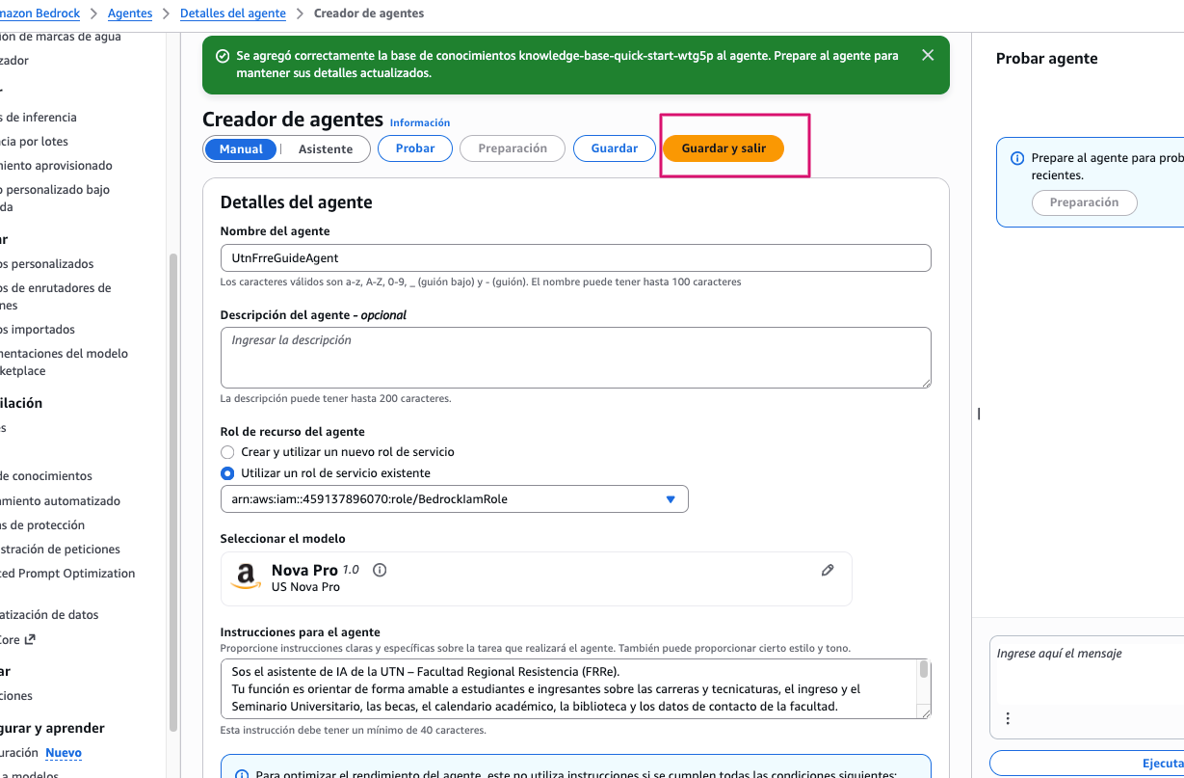Switch to Manual mode

tap(241, 149)
